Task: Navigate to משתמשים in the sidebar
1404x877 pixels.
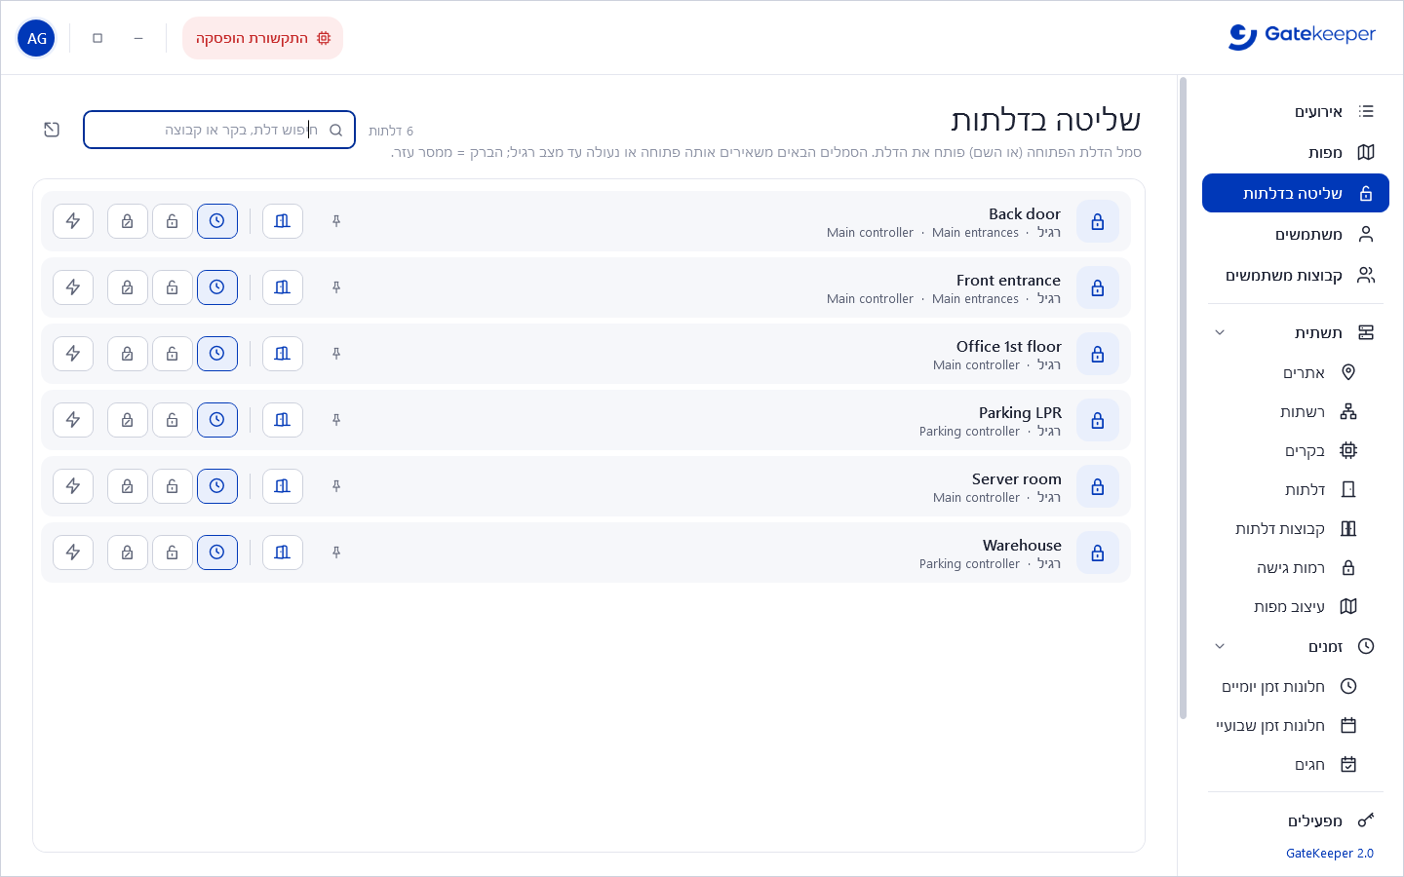Action: [1296, 234]
